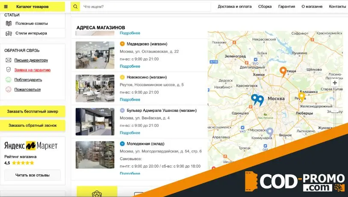The height and width of the screenshot is (197, 348).
Task: Click the metro icon beside Новокосино
Action: [122, 77]
